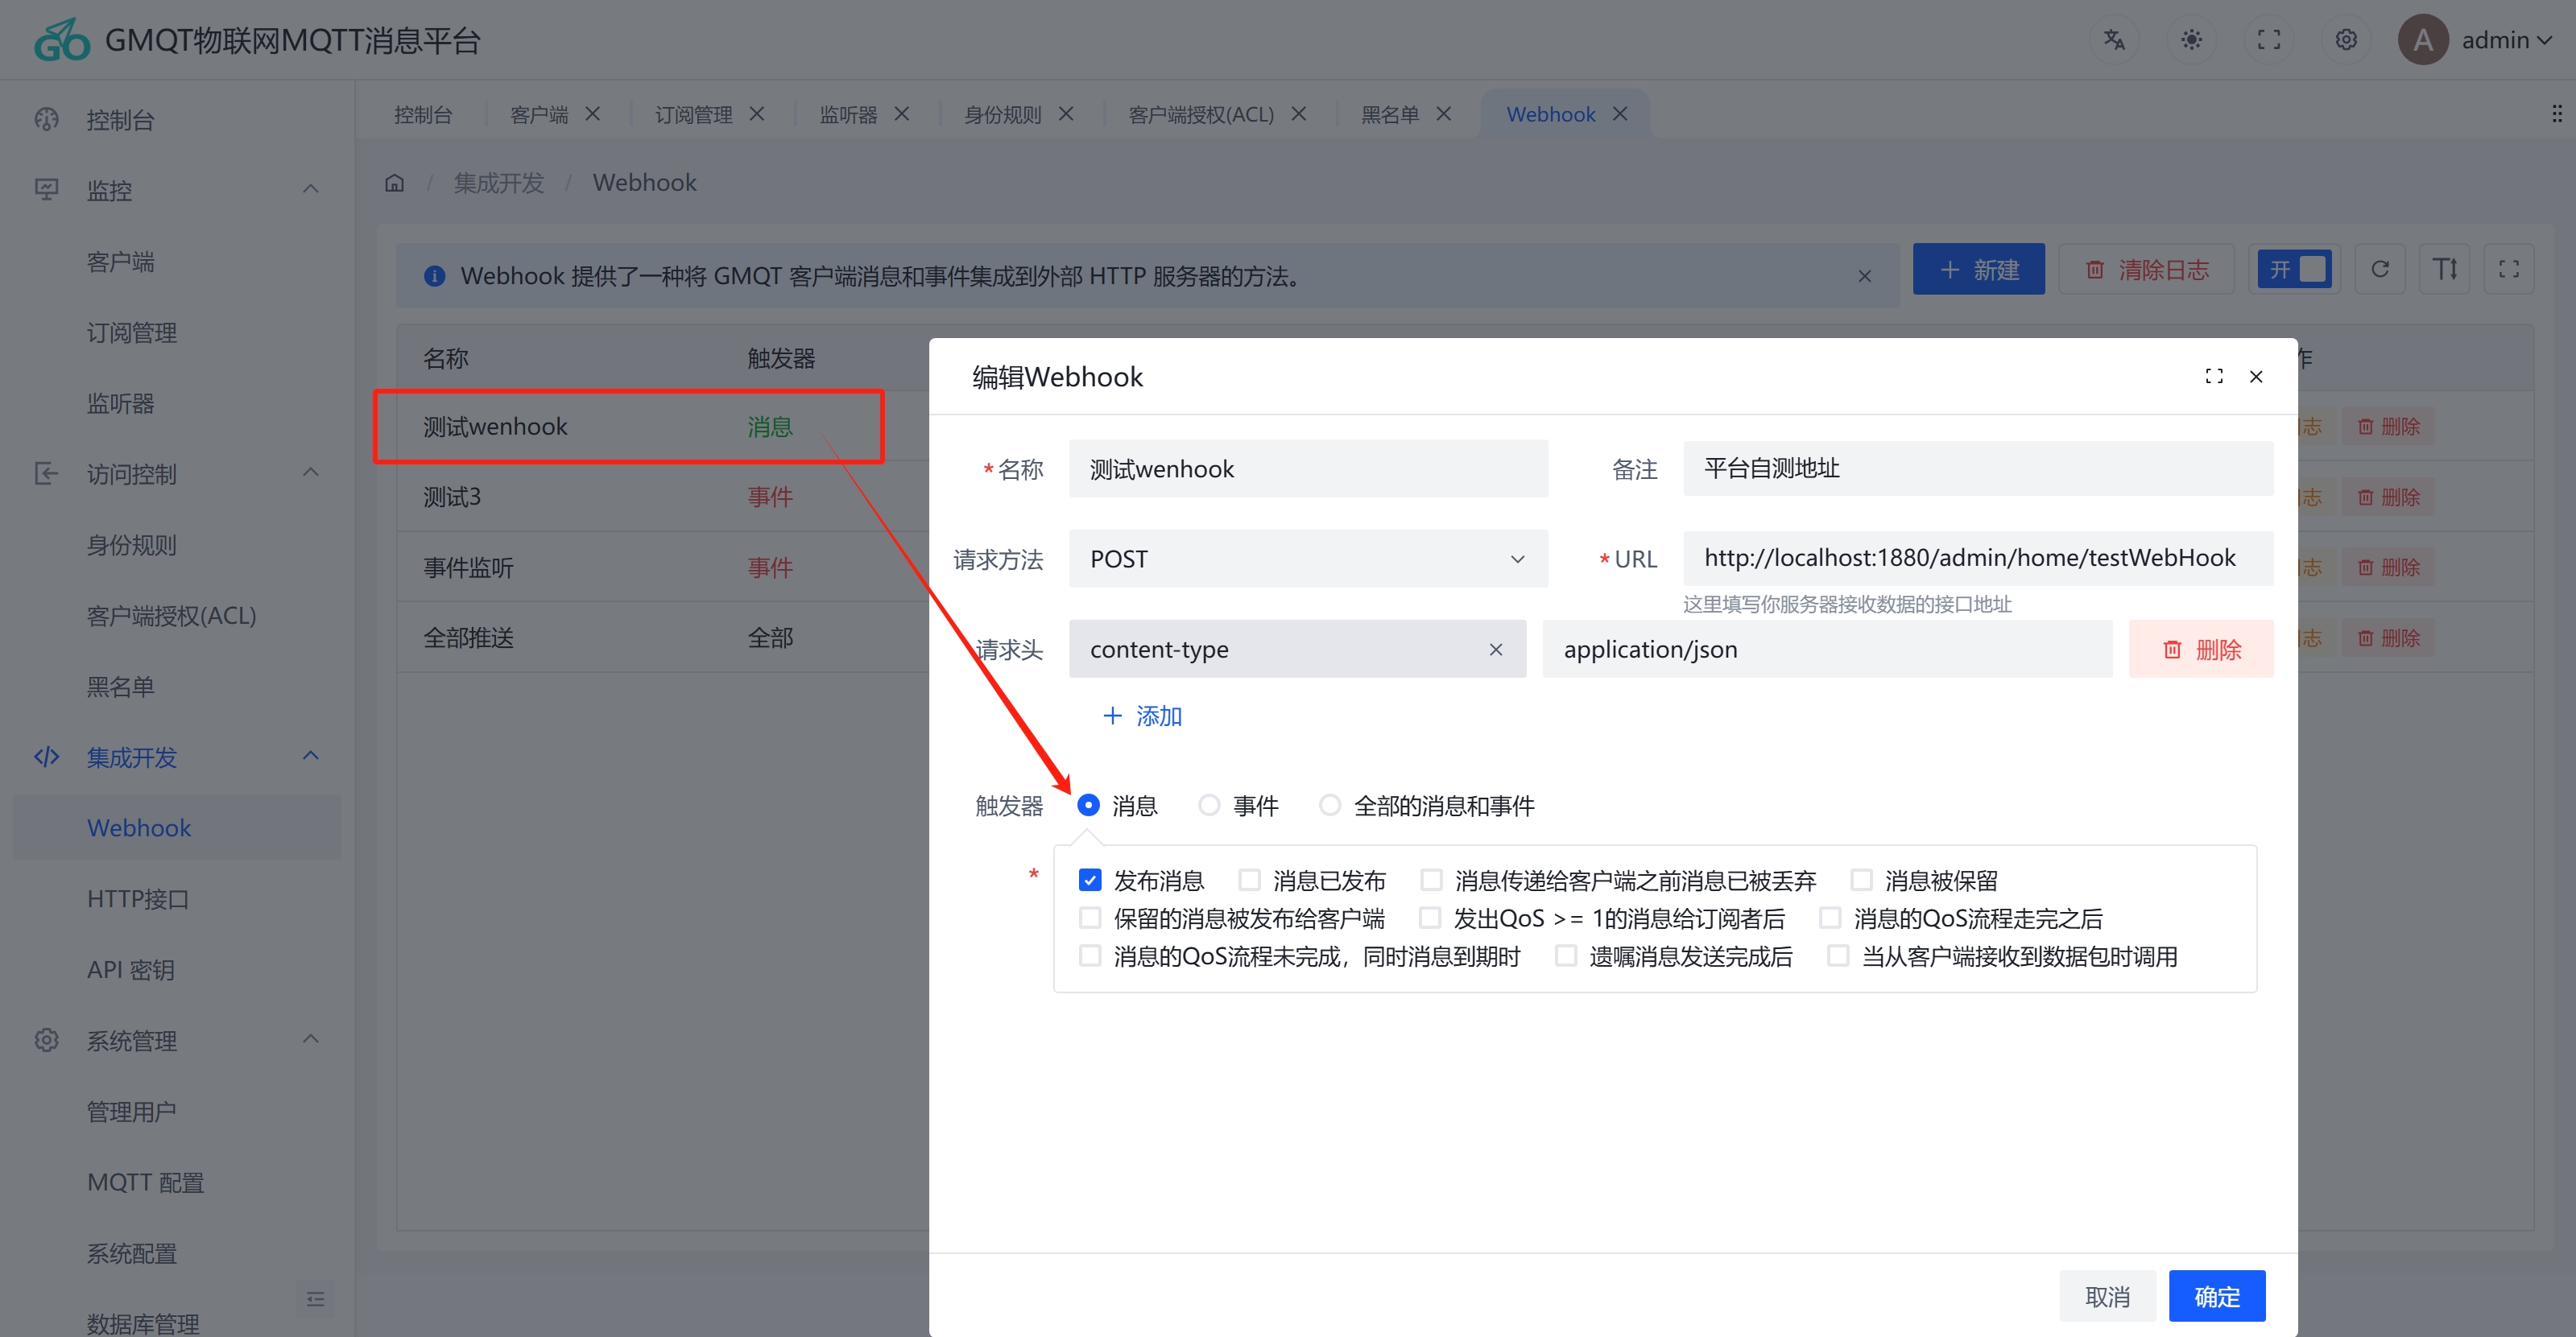Click the 新建 button to create a webhook
The height and width of the screenshot is (1337, 2576).
click(1978, 268)
